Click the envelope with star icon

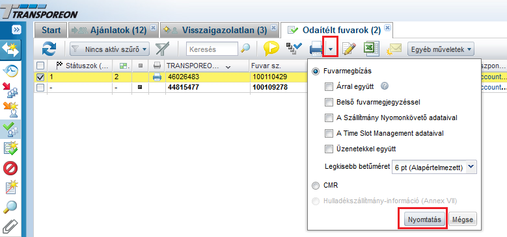(394, 49)
